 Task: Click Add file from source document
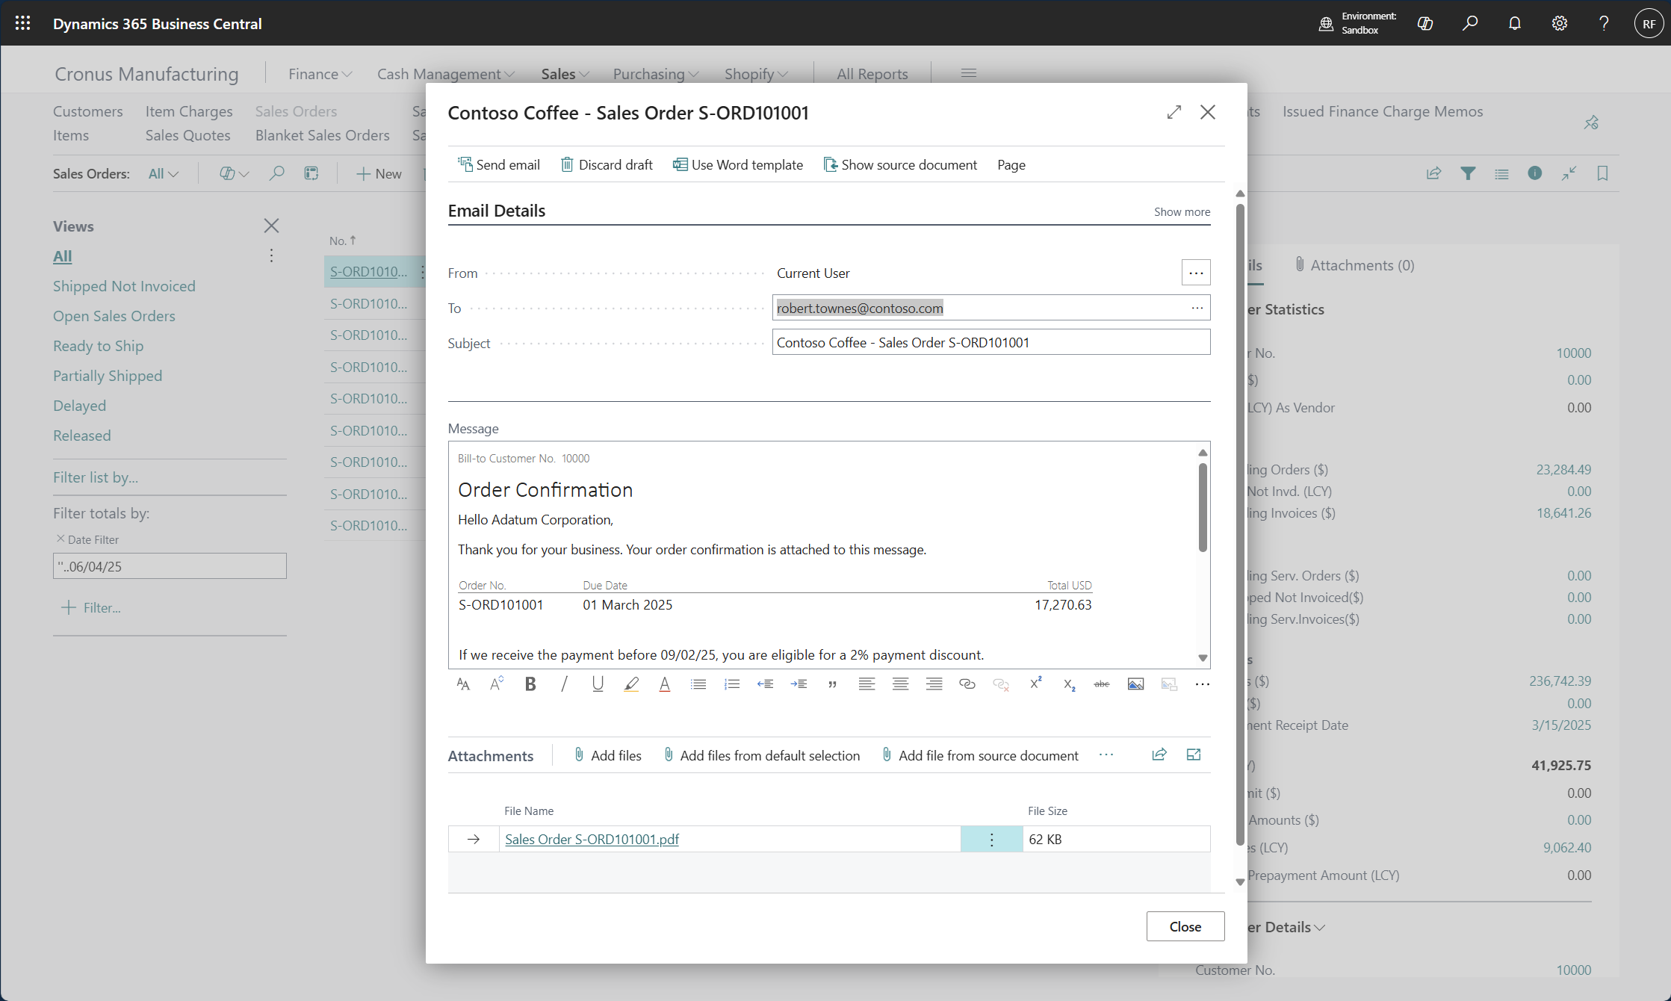[980, 755]
